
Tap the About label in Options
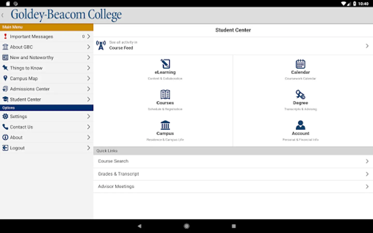16,137
